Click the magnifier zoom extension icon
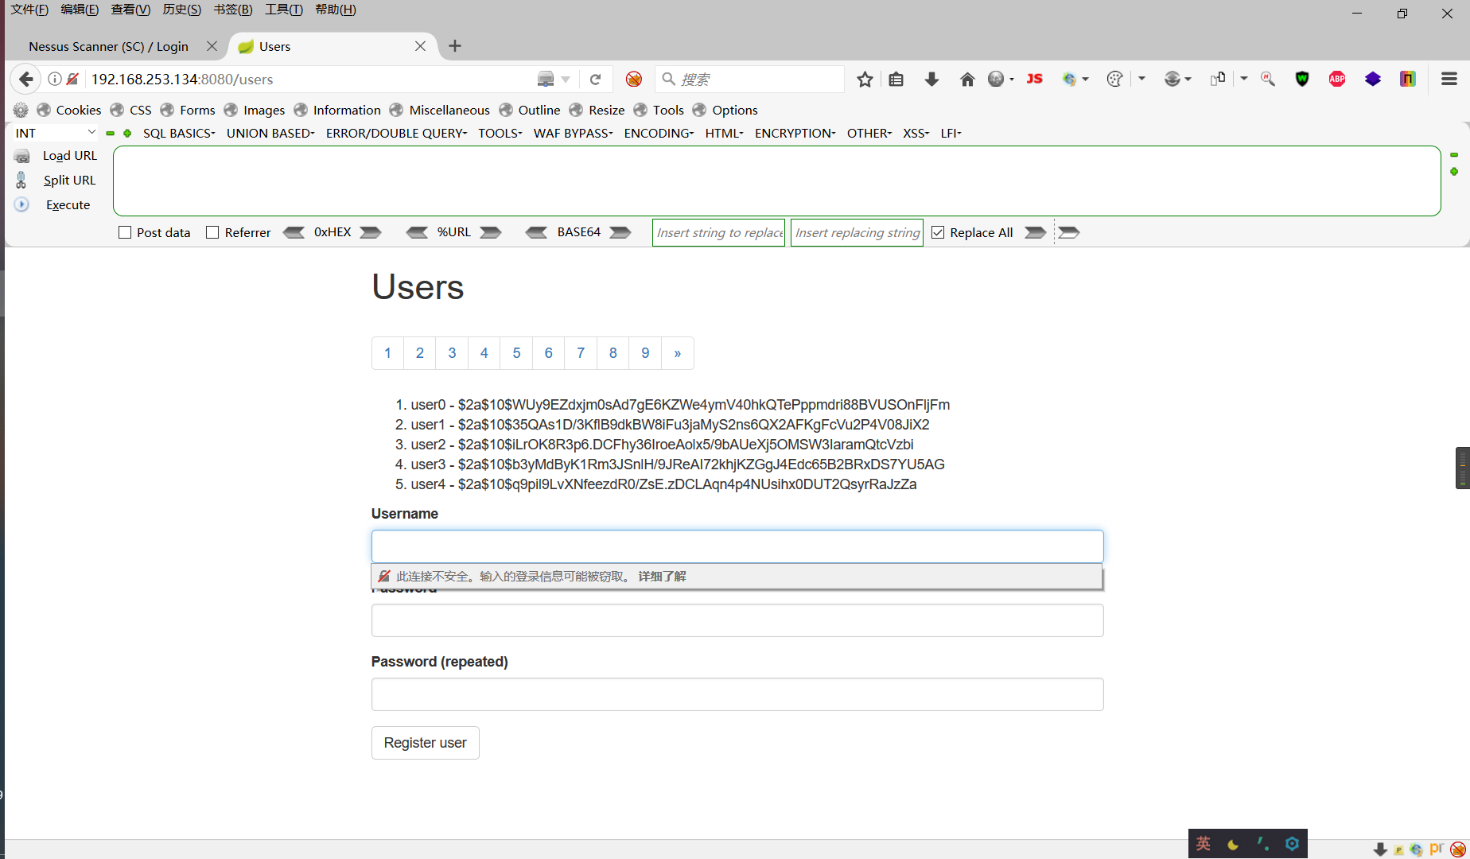This screenshot has height=859, width=1470. tap(1268, 79)
